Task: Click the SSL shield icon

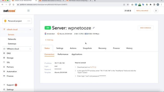Action: [4, 62]
